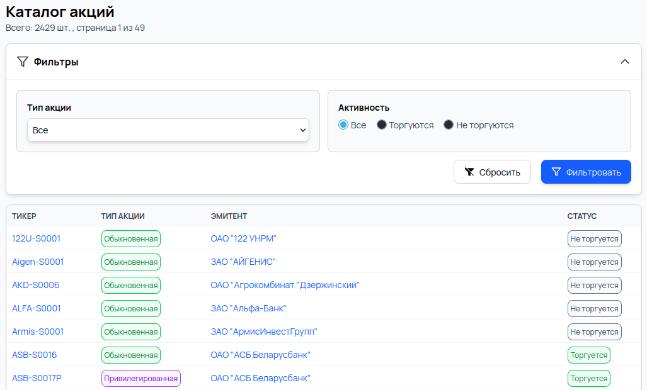Open the issuer link ОАО "Агрокомбинат "Дзержинский""

(x=285, y=285)
